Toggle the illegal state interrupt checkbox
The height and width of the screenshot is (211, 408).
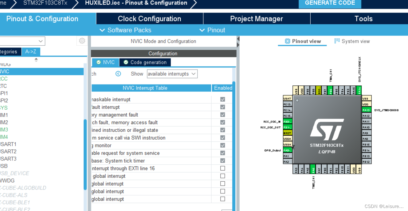(222, 130)
